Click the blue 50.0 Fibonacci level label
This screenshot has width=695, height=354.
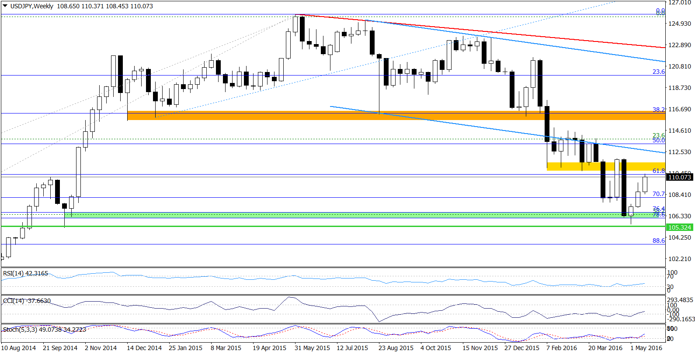[x=658, y=140]
